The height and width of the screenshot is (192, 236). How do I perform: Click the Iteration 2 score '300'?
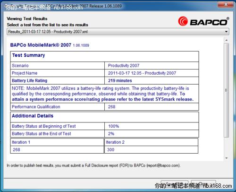pyautogui.click(x=110, y=149)
